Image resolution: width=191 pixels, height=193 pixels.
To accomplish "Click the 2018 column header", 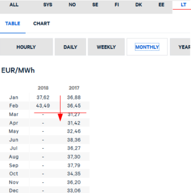I will click(x=43, y=88).
